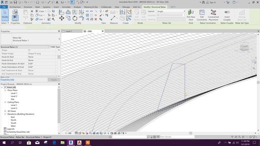260x146 pixels.
Task: Click the Cut geometry icon
Action: pyautogui.click(x=39, y=15)
